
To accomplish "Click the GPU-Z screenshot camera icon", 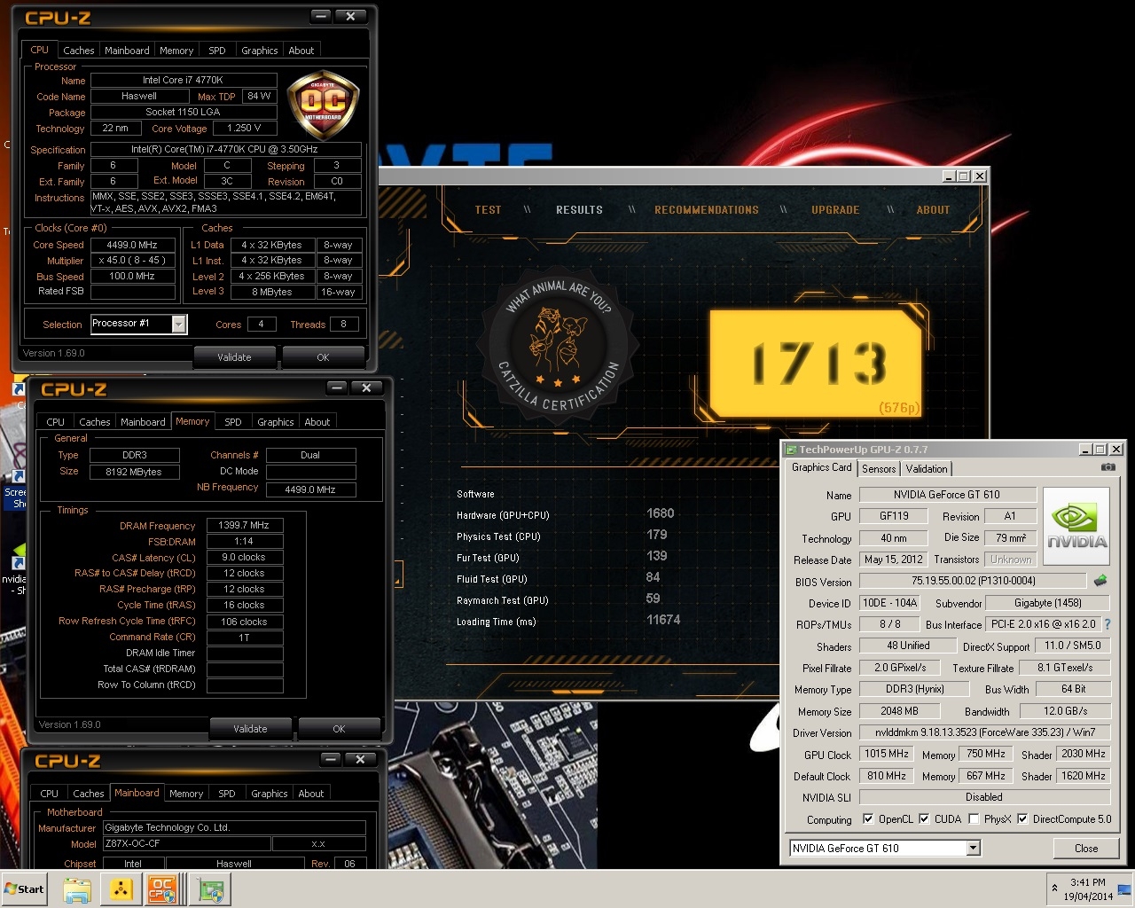I will (x=1108, y=467).
